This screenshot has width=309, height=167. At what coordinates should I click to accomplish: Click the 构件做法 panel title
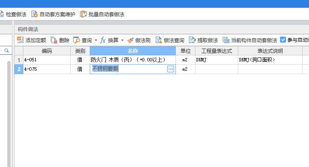28,29
